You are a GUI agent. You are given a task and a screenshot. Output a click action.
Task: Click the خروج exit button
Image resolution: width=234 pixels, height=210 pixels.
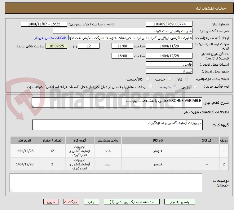(x=51, y=202)
